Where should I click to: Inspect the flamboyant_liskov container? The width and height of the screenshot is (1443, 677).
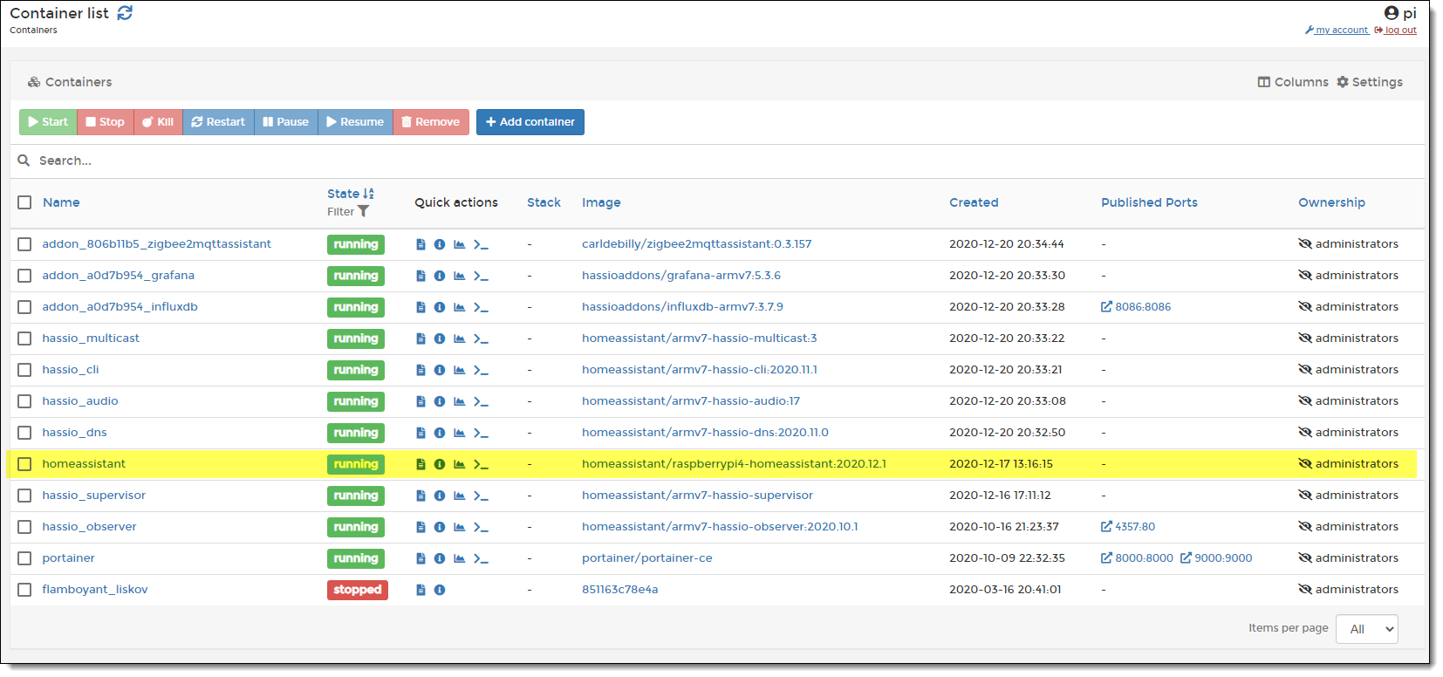(440, 590)
